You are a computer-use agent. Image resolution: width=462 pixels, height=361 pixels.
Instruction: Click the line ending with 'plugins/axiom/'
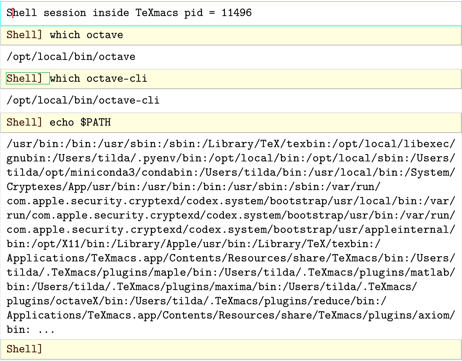[231, 316]
